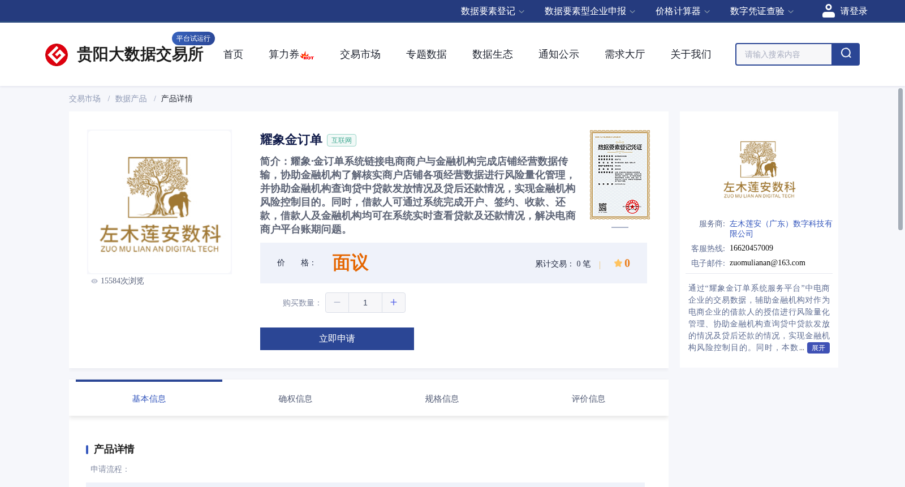Screen dimensions: 905x487
Task: Switch to 确权信息 tab
Action: click(295, 399)
